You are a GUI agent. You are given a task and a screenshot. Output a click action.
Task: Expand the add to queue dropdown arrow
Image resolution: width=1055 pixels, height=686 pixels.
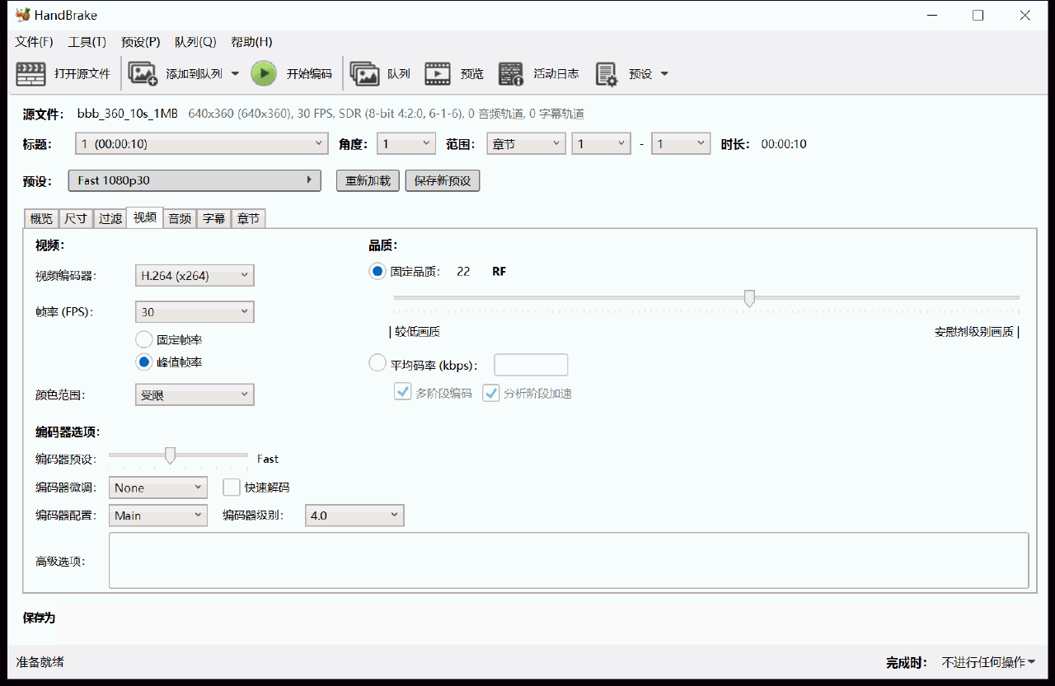[235, 73]
